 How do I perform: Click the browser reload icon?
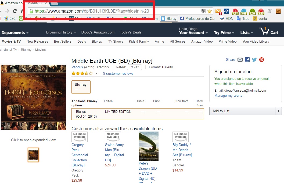coord(15,11)
